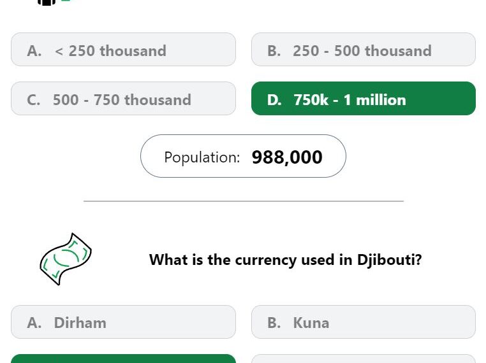Click the 'A.' letter beside Dirham
Image resolution: width=486 pixels, height=363 pixels.
34,323
